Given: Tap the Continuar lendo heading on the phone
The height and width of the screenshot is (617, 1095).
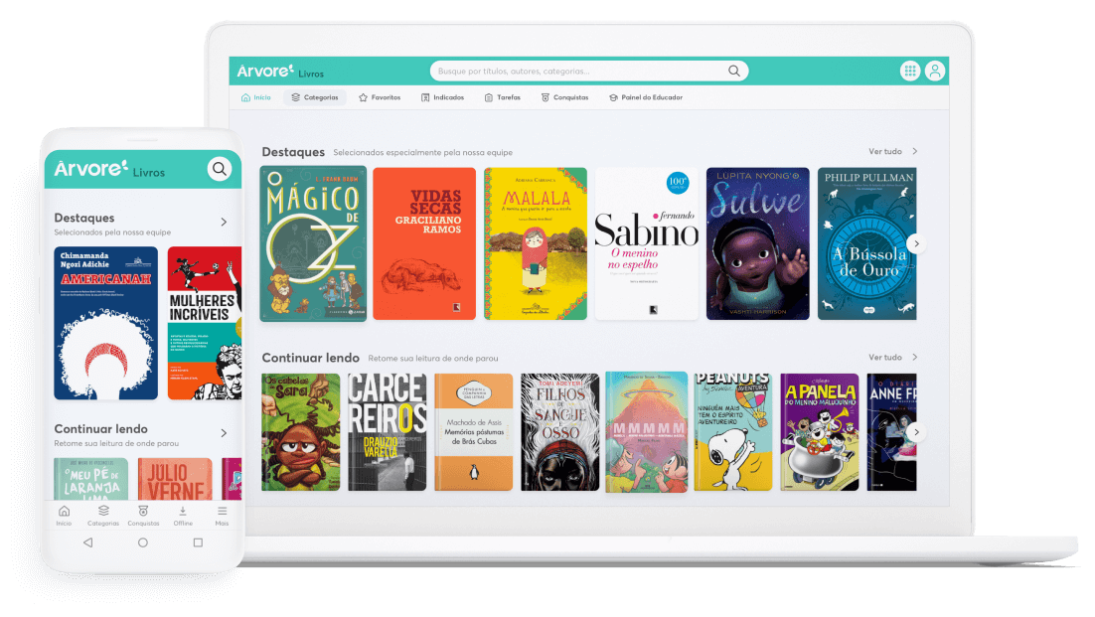Looking at the screenshot, I should click(x=101, y=428).
